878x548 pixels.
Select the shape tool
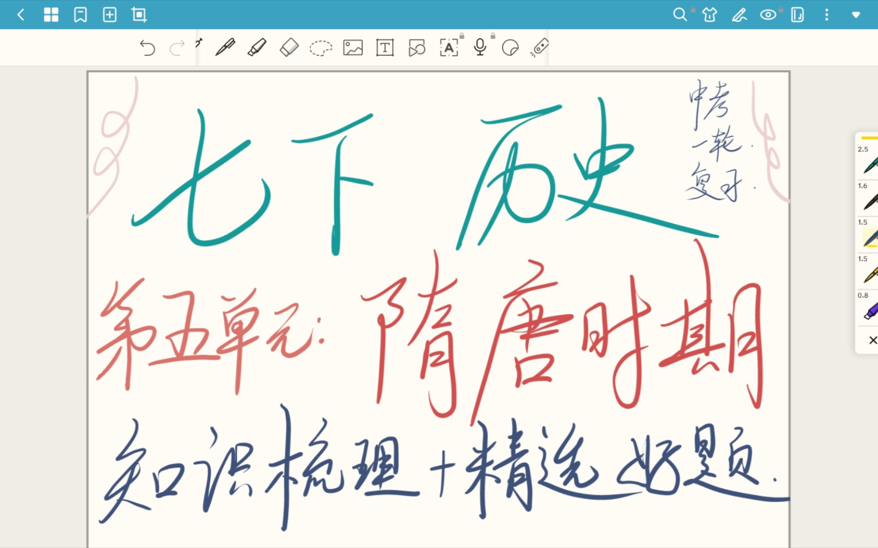pyautogui.click(x=417, y=48)
